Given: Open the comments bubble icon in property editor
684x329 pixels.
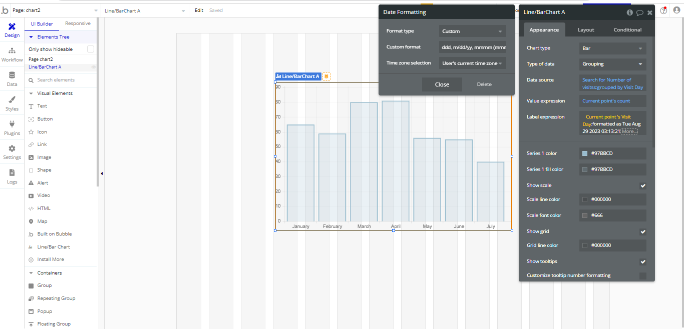Looking at the screenshot, I should (640, 12).
